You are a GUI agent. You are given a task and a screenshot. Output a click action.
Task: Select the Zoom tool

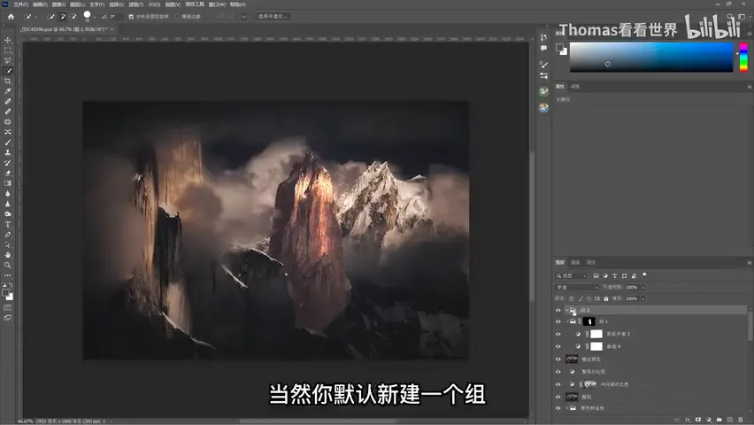(x=8, y=266)
